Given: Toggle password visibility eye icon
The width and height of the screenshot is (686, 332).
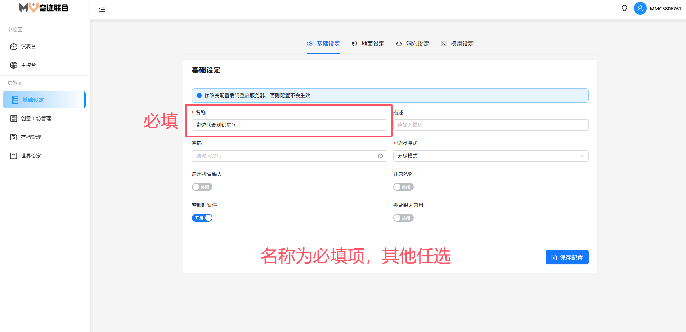Looking at the screenshot, I should (380, 156).
